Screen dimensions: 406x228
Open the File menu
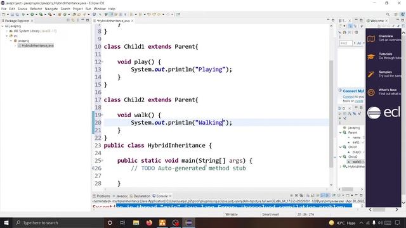(4, 9)
